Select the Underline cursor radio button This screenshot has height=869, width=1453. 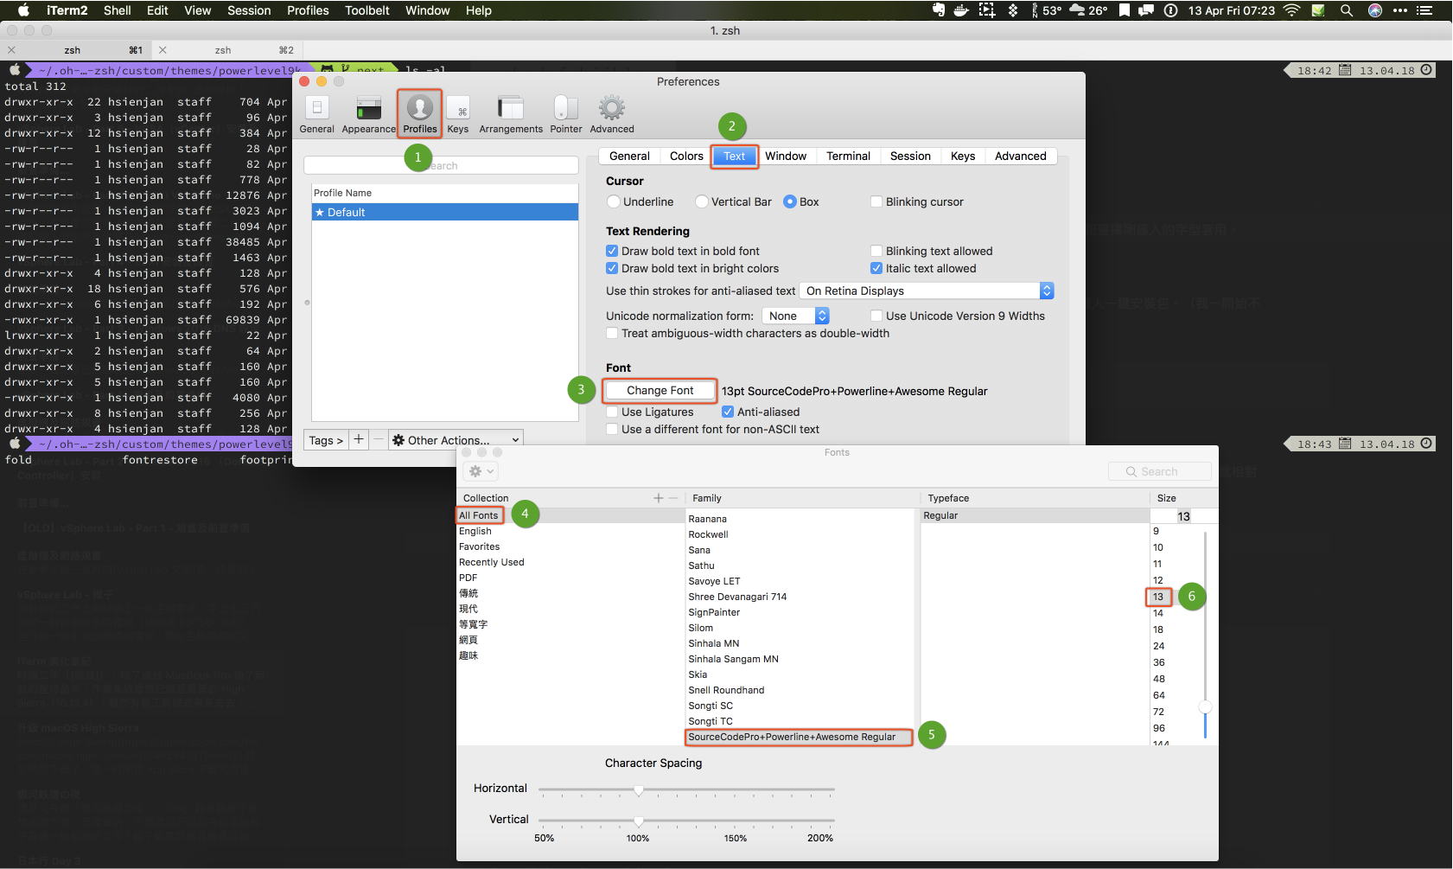pyautogui.click(x=614, y=201)
